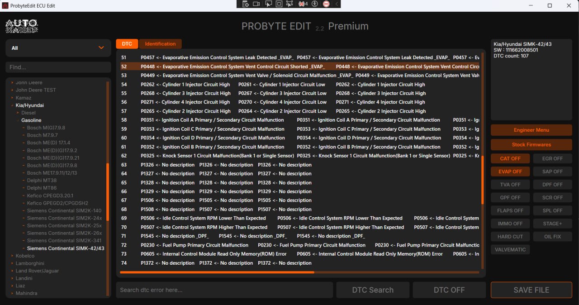Toggle VALVEMATIC option
This screenshot has width=579, height=305.
pos(510,249)
